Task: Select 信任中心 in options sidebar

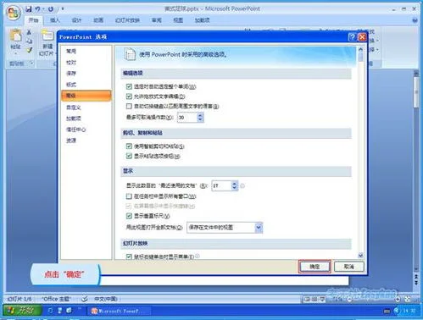Action: 75,130
